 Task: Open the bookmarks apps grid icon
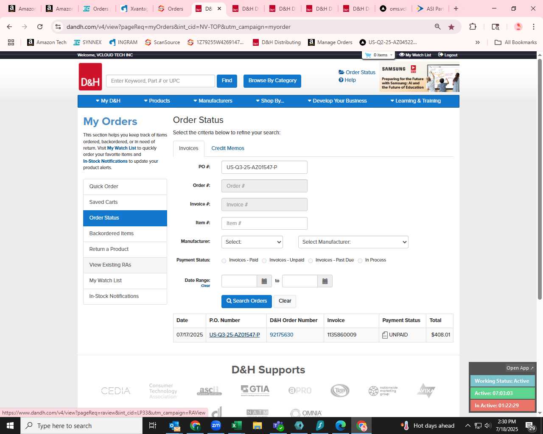click(x=11, y=42)
